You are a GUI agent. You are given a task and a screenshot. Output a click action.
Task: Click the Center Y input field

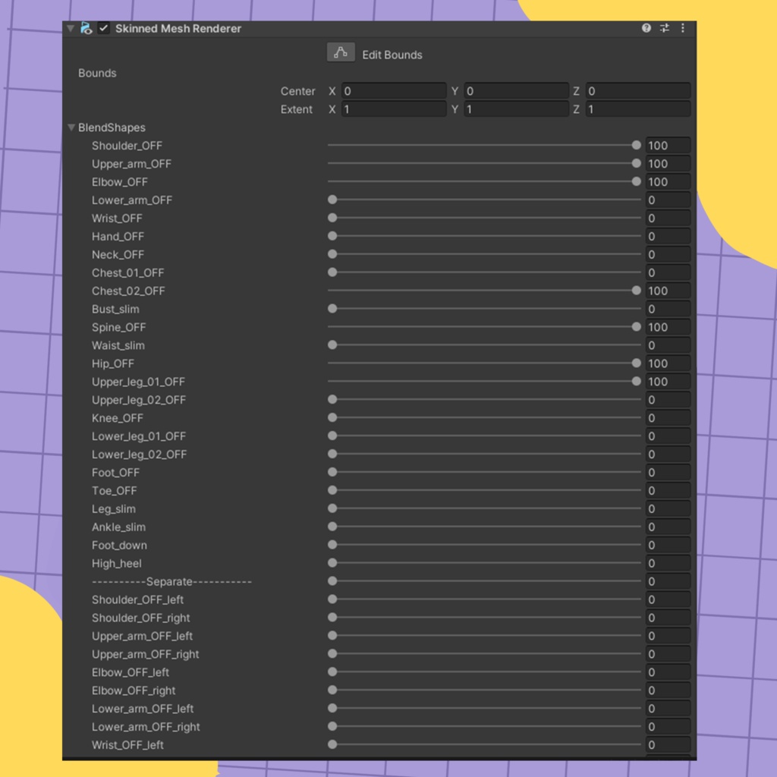tap(516, 91)
